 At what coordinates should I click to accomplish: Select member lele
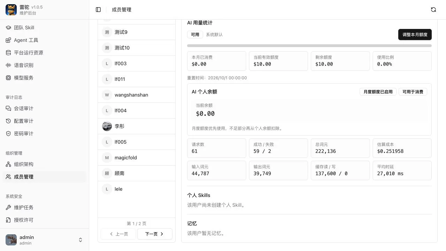click(x=137, y=189)
